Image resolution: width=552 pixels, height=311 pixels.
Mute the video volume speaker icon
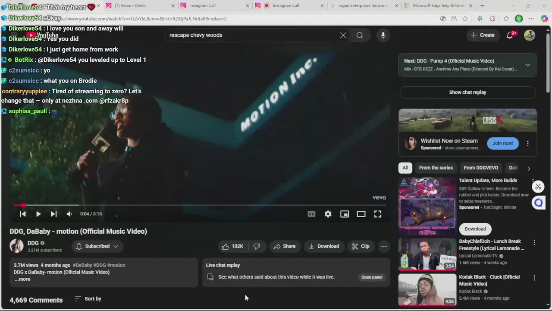(69, 214)
